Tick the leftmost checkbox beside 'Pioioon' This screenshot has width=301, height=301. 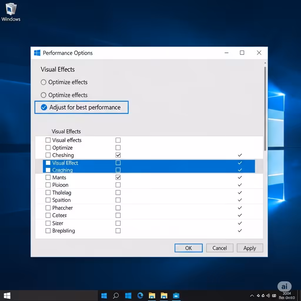tap(48, 185)
